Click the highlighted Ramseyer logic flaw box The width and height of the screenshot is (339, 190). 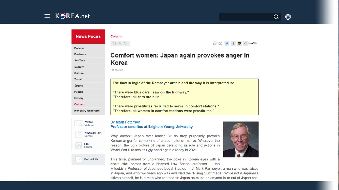pos(185,97)
